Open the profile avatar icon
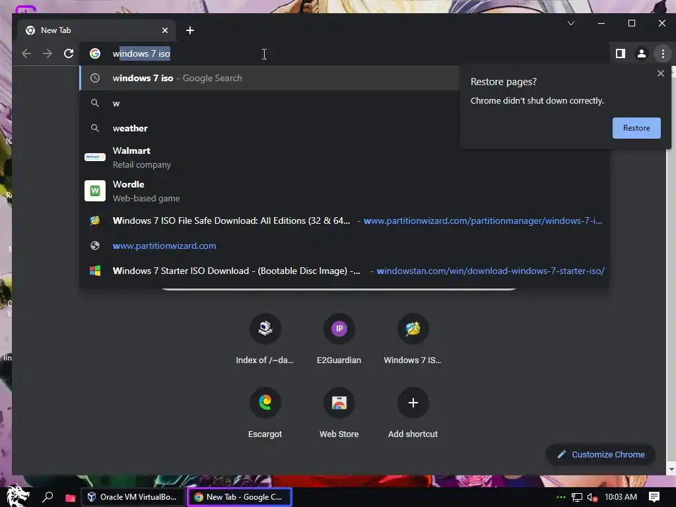Screen dimensions: 676x507 tap(642, 53)
